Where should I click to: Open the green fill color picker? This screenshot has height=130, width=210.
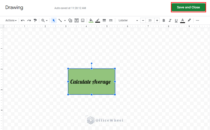point(91,20)
